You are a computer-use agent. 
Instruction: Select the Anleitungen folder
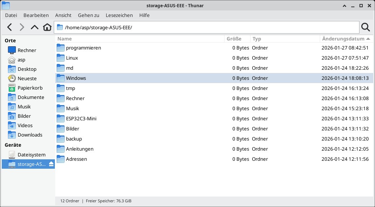pyautogui.click(x=79, y=149)
